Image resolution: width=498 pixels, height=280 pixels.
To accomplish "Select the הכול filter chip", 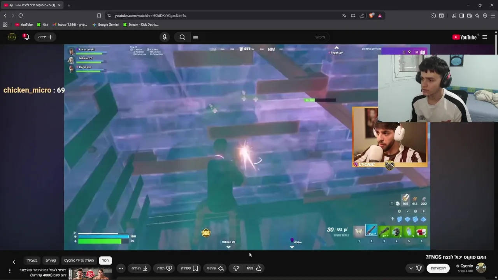I will [105, 261].
